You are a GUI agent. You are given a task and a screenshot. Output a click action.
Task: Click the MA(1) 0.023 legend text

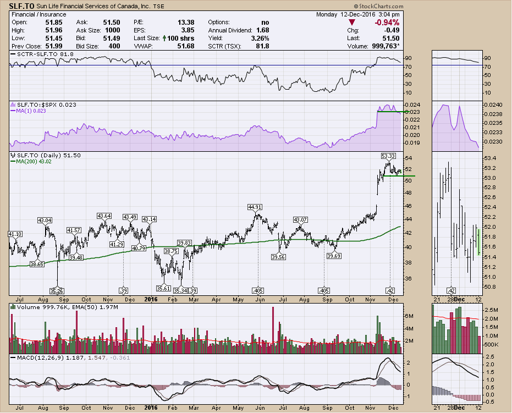point(31,111)
